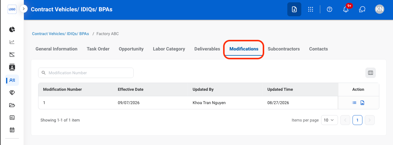Focus the Modification Number search field
This screenshot has width=393, height=145.
coord(86,73)
